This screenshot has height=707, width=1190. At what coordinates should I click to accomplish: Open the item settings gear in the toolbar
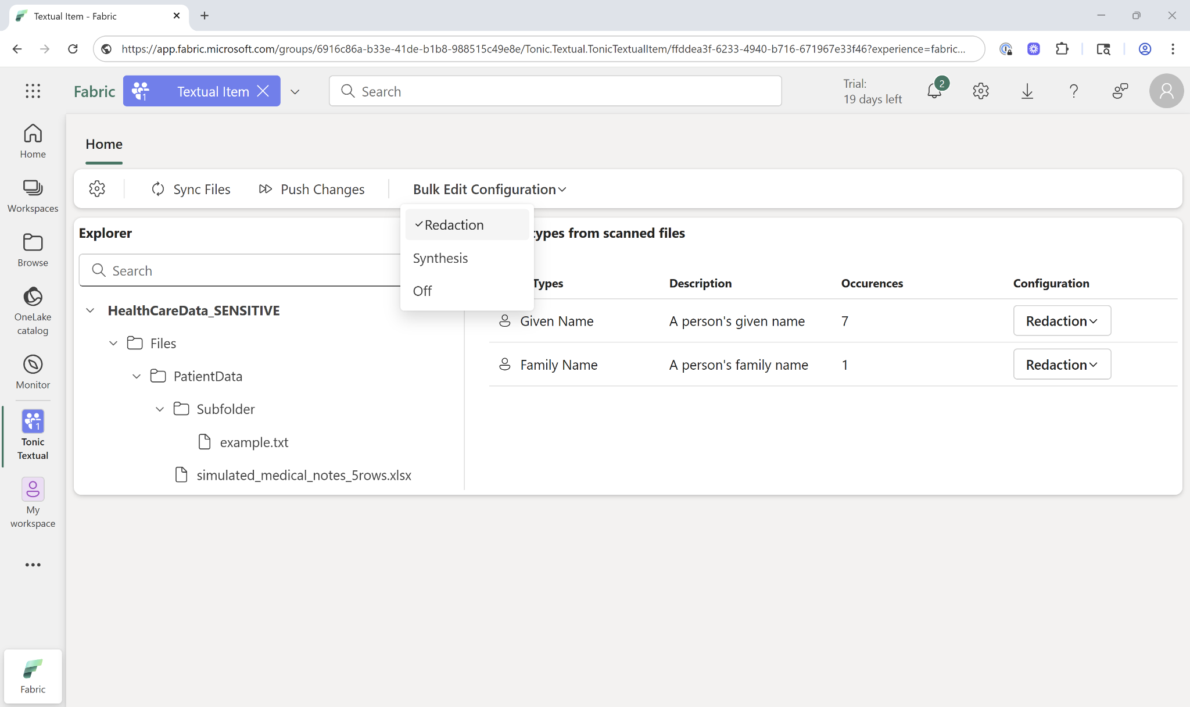coord(97,189)
